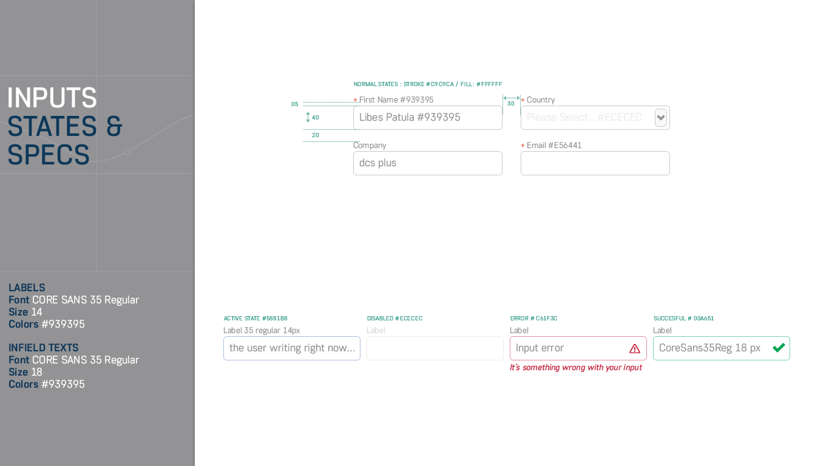Click the red warning triangle icon

point(635,348)
